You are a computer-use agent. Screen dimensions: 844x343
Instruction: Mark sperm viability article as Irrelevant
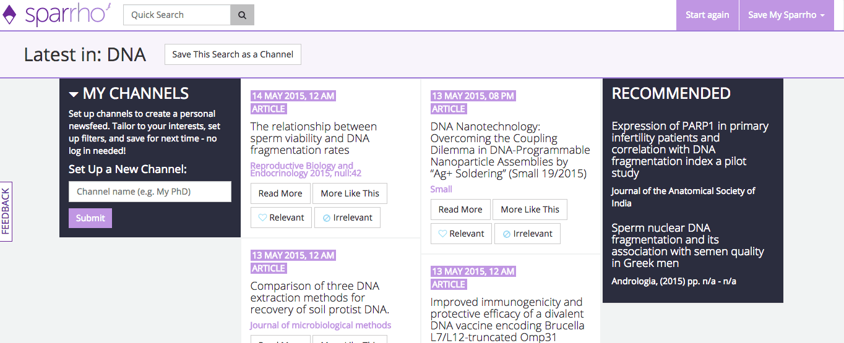pos(347,218)
